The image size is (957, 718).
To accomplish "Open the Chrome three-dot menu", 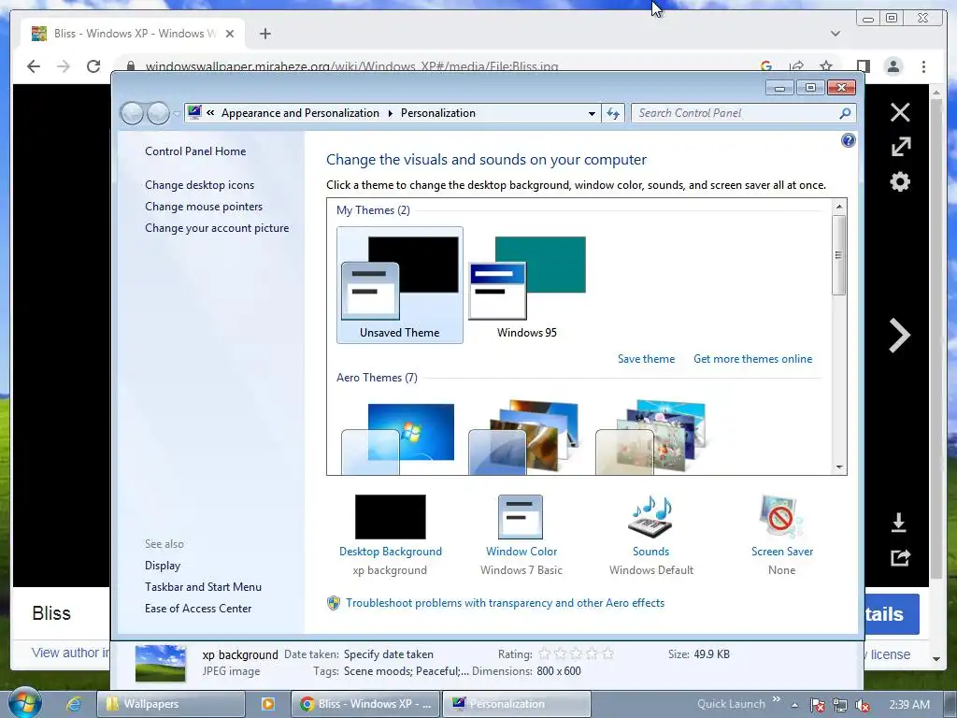I will pos(923,66).
